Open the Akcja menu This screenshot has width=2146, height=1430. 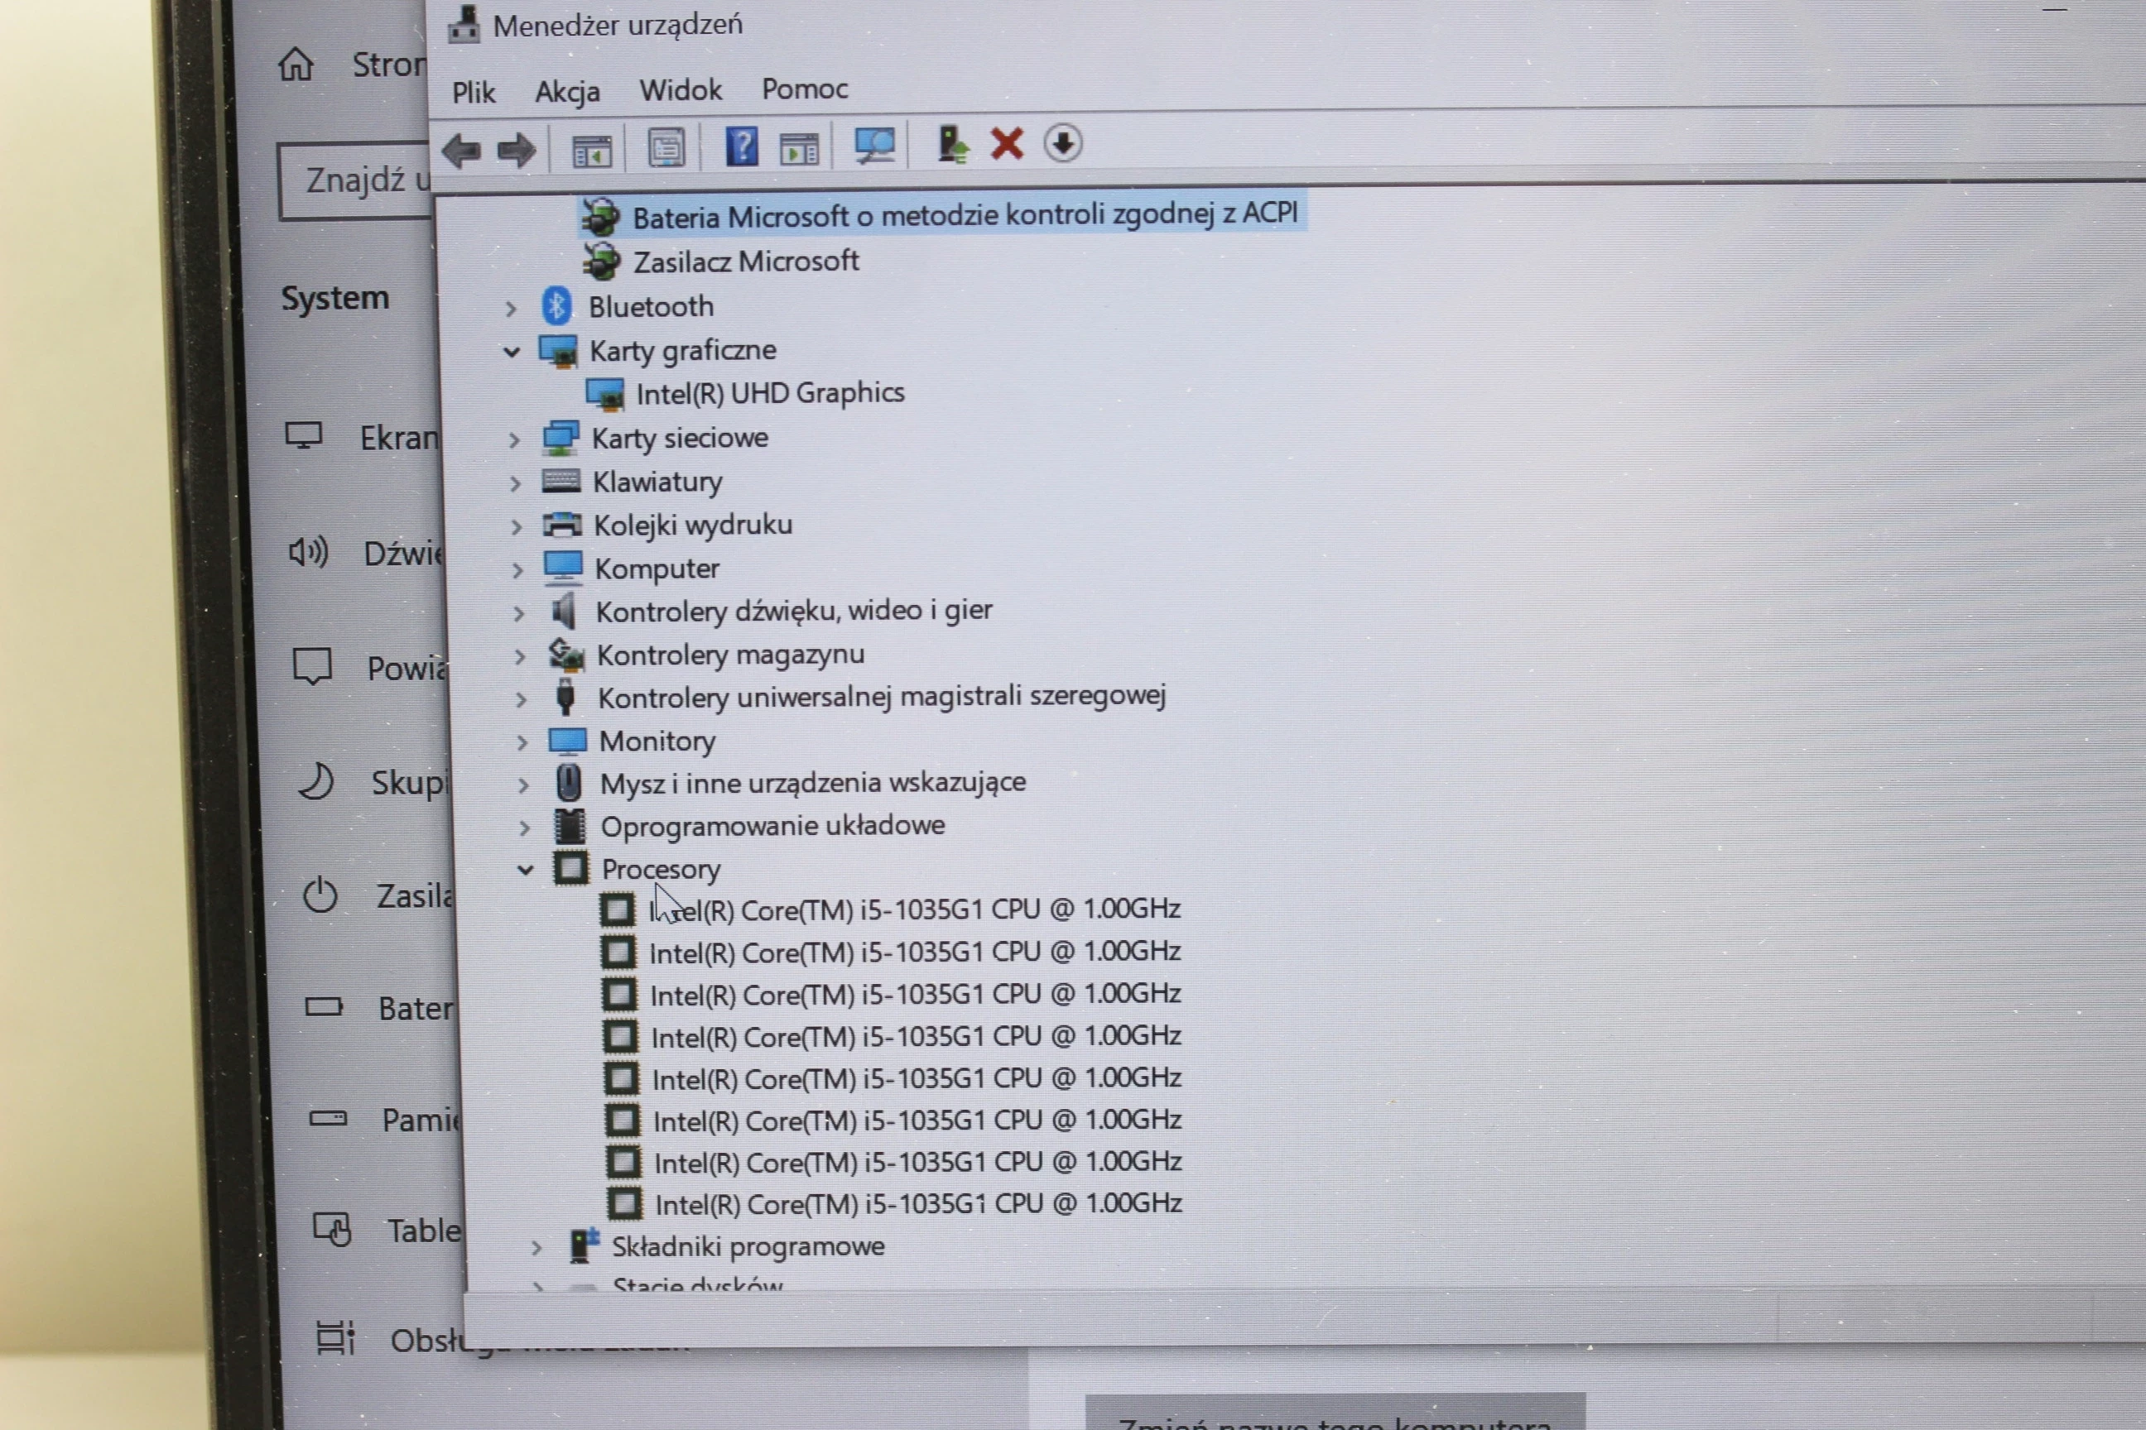[x=567, y=91]
